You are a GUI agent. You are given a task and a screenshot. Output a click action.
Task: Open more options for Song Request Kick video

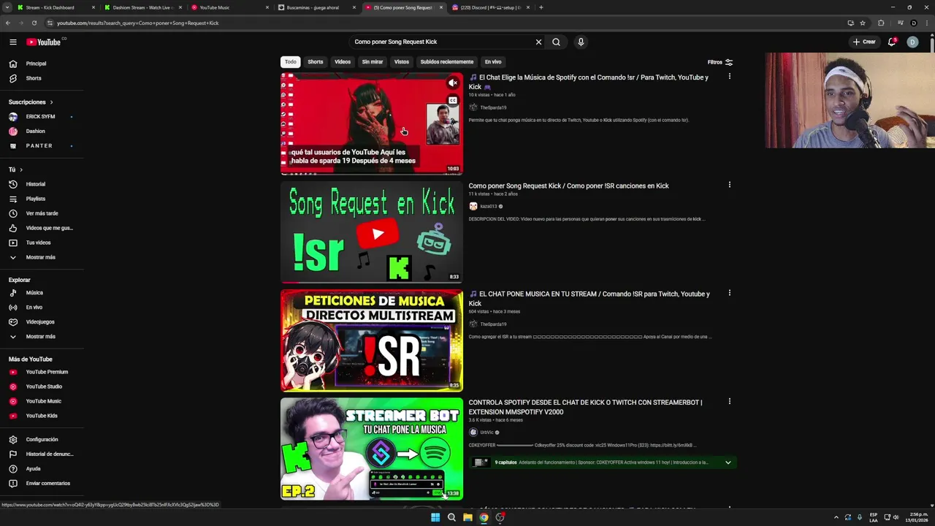pos(729,185)
